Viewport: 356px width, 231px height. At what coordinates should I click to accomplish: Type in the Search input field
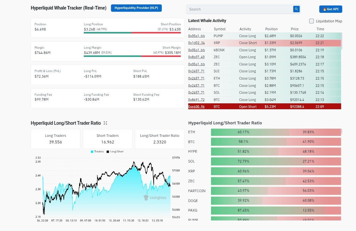coord(239,9)
